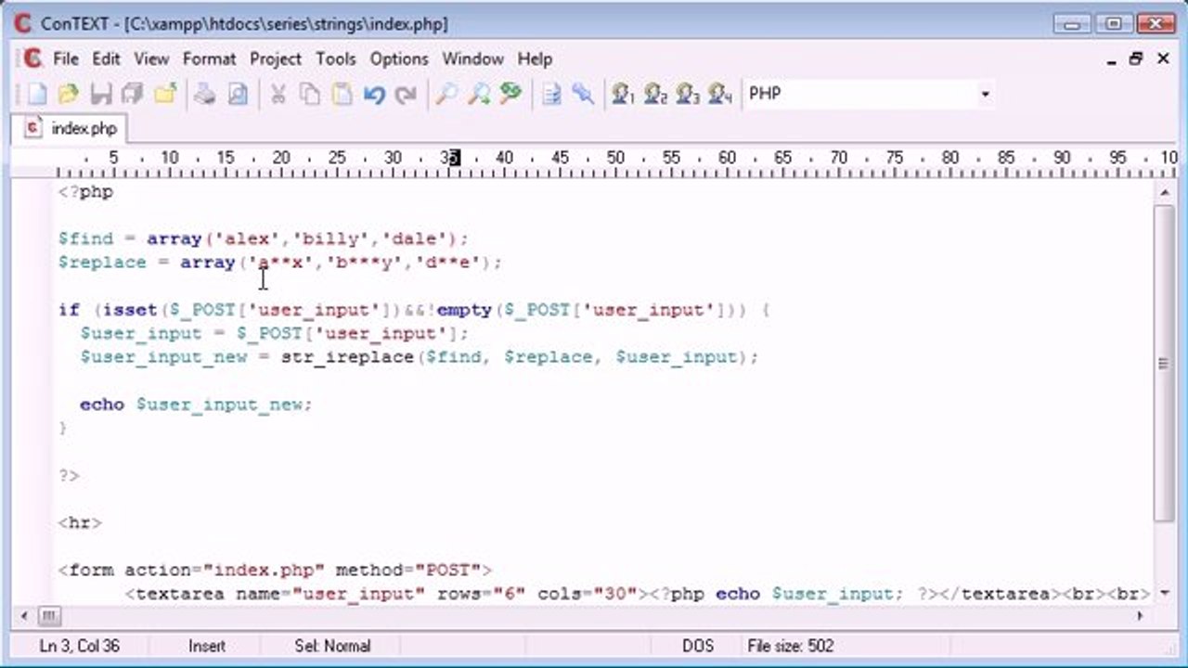The width and height of the screenshot is (1188, 668).
Task: Open the Help menu
Action: [535, 58]
